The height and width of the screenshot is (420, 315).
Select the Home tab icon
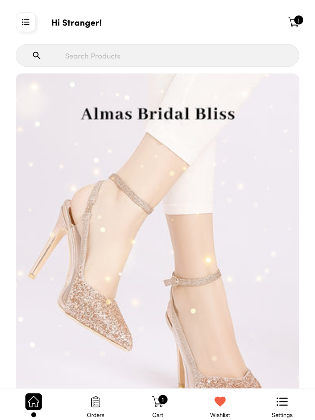tap(34, 402)
